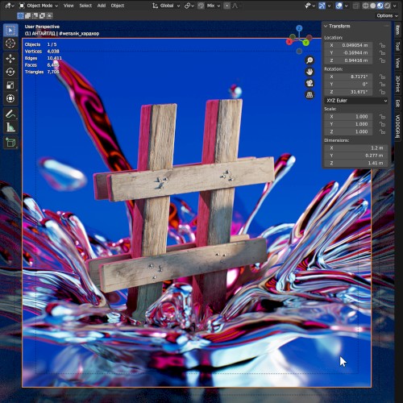Open the Add menu
403x403 pixels.
pos(102,6)
